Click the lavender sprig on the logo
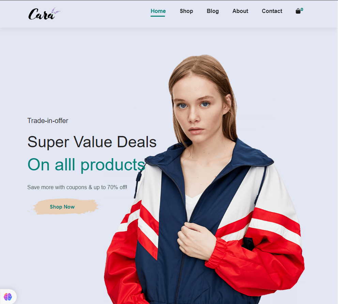338x304 pixels. point(56,11)
